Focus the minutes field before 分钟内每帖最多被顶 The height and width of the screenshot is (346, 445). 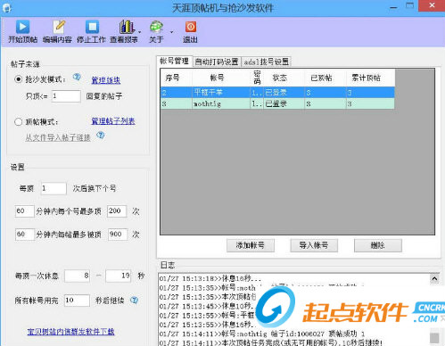[25, 235]
